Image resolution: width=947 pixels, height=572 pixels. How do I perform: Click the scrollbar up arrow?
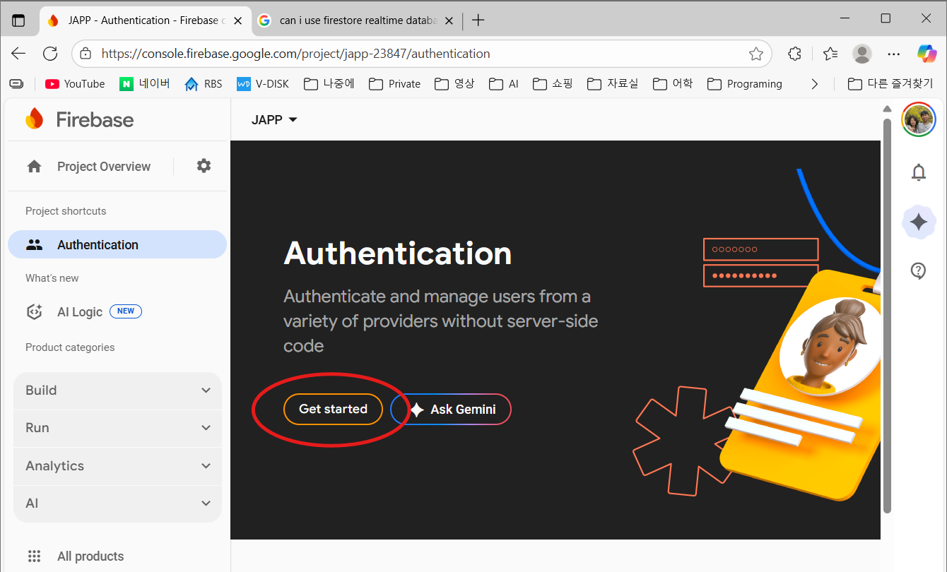coord(888,108)
